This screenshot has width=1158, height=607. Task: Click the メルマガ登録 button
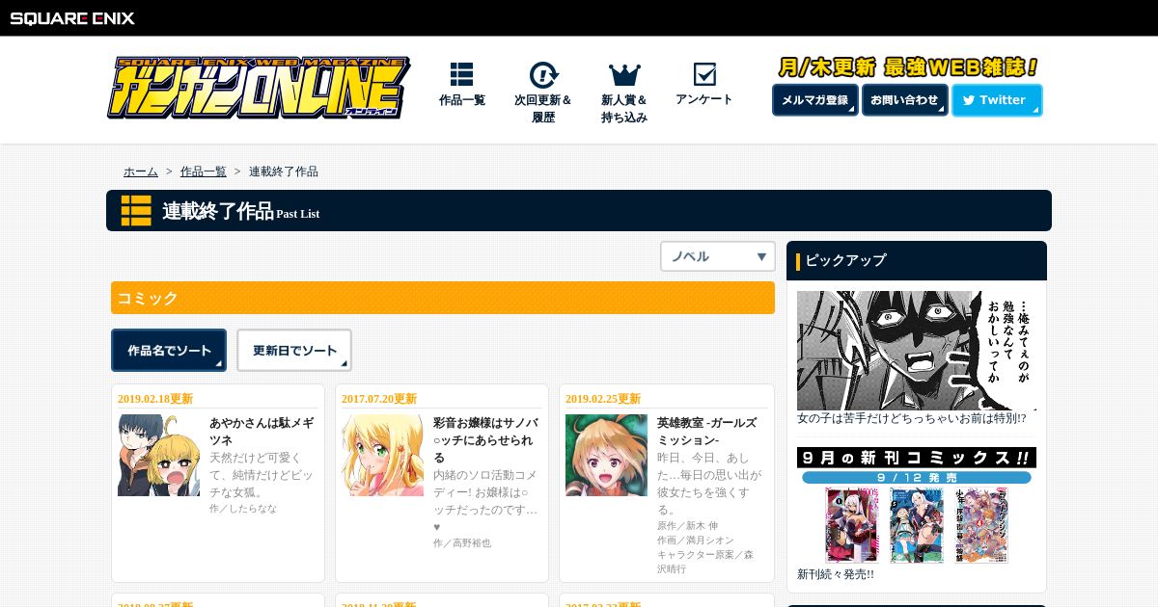click(815, 100)
